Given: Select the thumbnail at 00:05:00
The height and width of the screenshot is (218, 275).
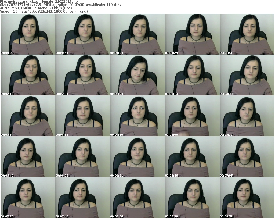Looking at the screenshot, I should tap(192, 116).
